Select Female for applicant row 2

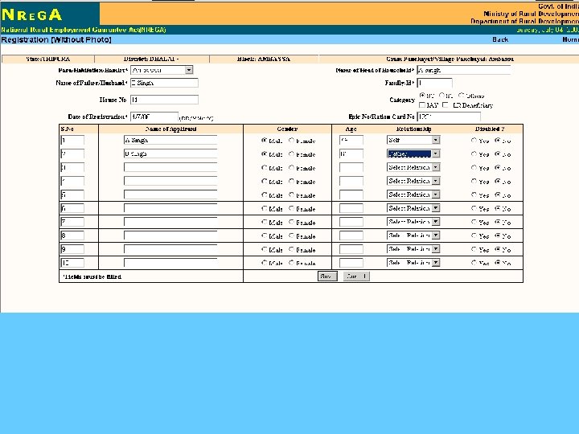[x=291, y=154]
